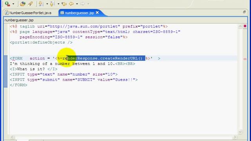Screen dimensions: 251x141
Task: Click the pageEncoding attribute line
Action: coord(73,37)
